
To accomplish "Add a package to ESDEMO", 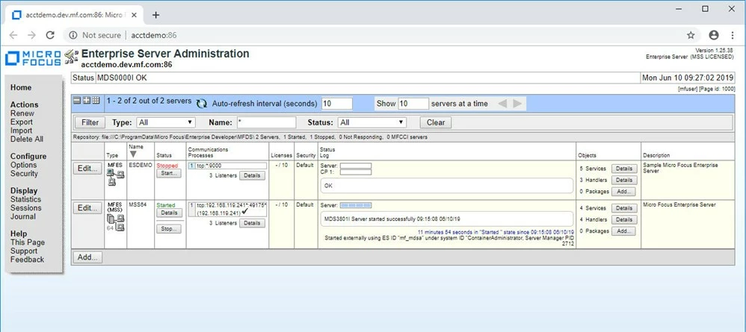I will (623, 192).
